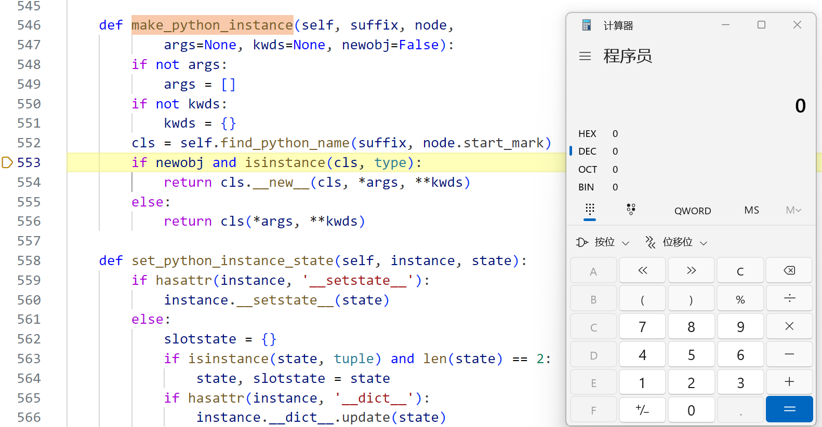Click the hex B key
The image size is (822, 427).
point(593,298)
